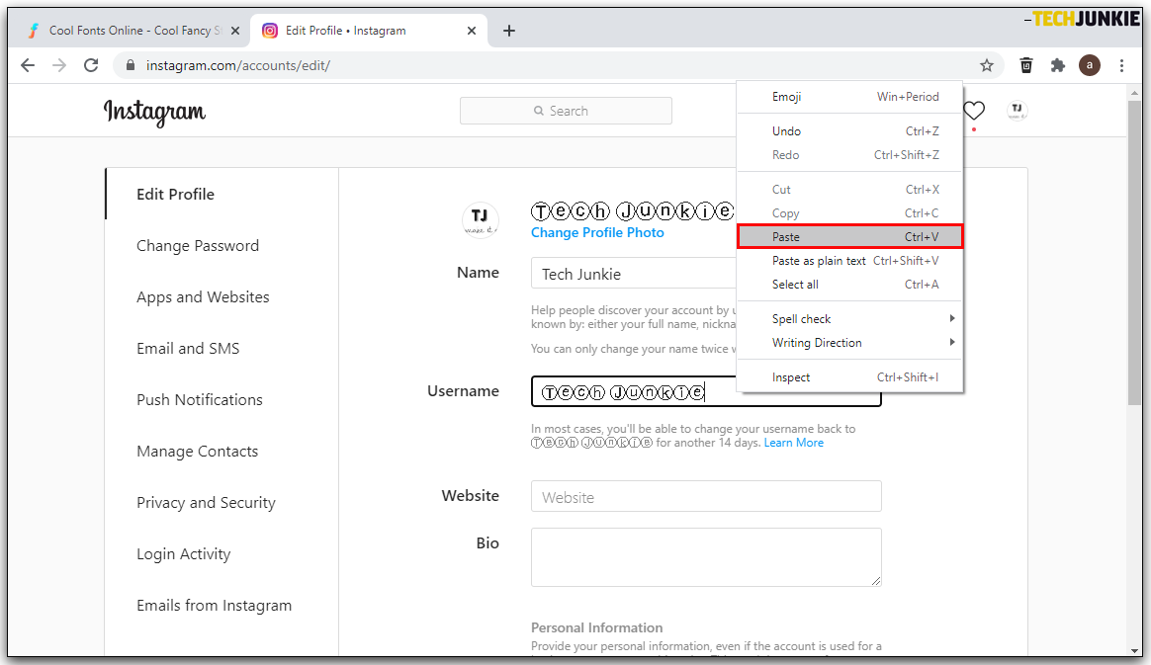Image resolution: width=1151 pixels, height=665 pixels.
Task: Click the Instagram logo
Action: pyautogui.click(x=154, y=113)
